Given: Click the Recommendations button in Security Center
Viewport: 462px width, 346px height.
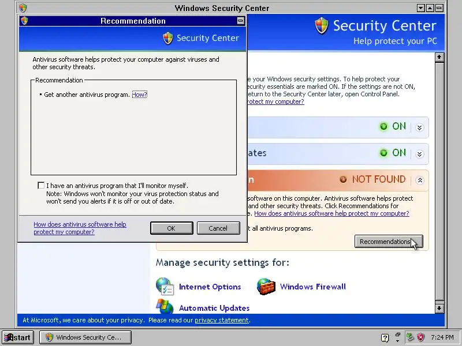Looking at the screenshot, I should pos(389,241).
